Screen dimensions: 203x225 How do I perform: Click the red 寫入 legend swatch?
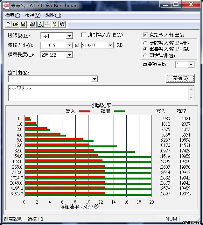(x=85, y=111)
